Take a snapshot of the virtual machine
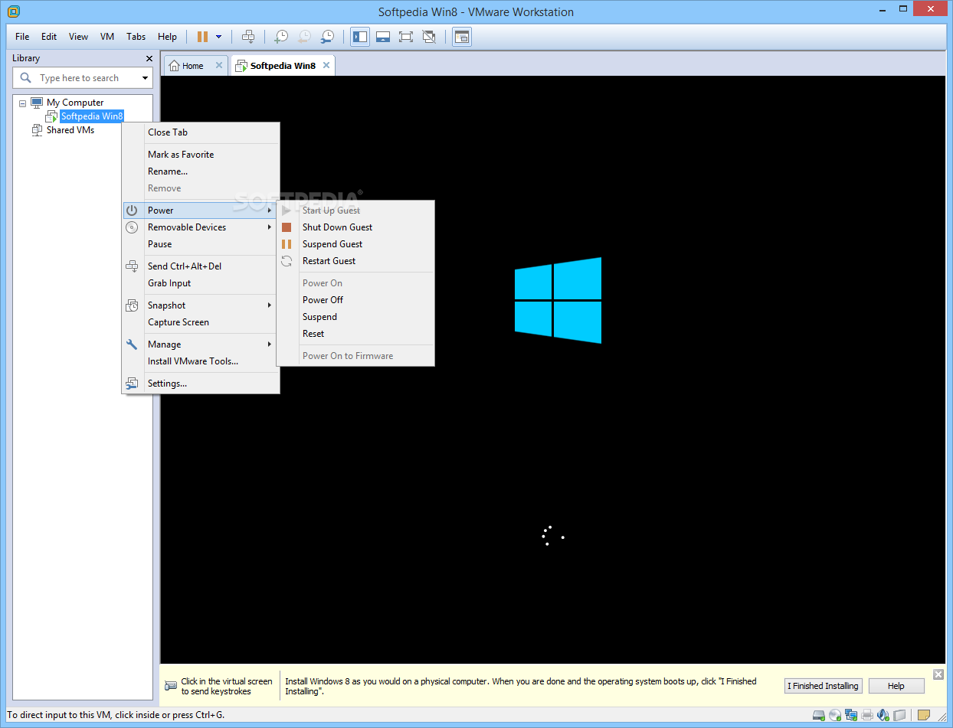Screen dimensions: 953x728 pyautogui.click(x=281, y=36)
